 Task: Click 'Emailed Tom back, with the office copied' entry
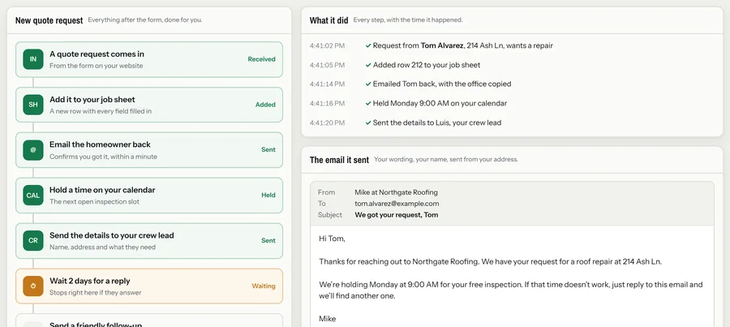442,84
